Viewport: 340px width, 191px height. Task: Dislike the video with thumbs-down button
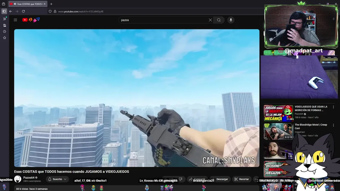click(180, 179)
